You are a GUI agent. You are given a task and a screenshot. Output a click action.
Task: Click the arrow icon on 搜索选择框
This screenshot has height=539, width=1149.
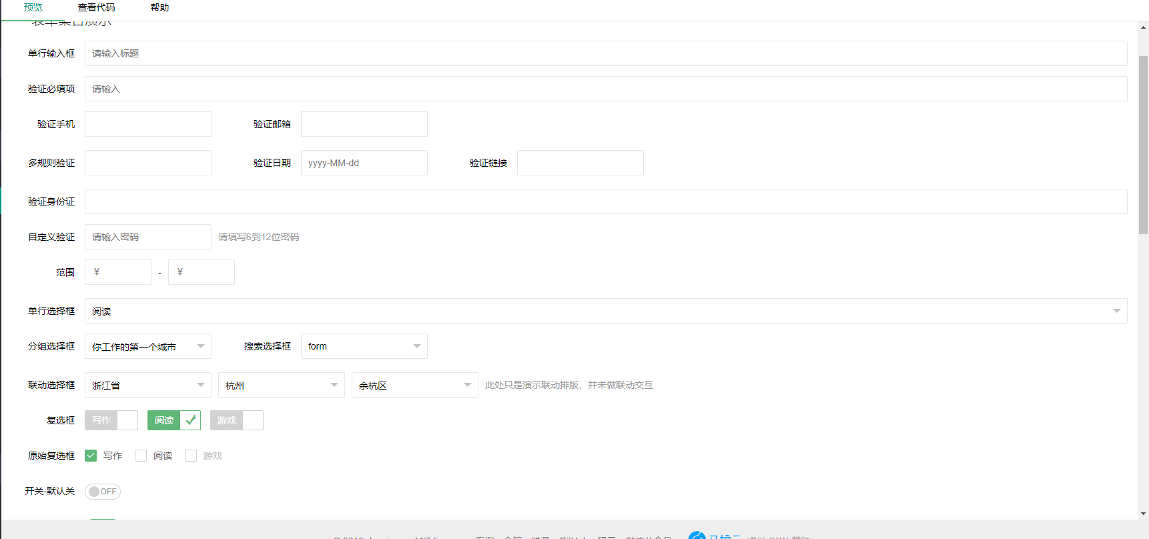pos(417,346)
